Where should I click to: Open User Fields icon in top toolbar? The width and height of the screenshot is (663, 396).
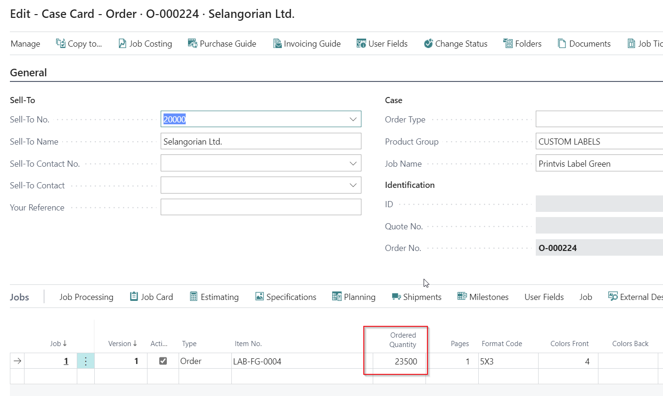pos(361,43)
